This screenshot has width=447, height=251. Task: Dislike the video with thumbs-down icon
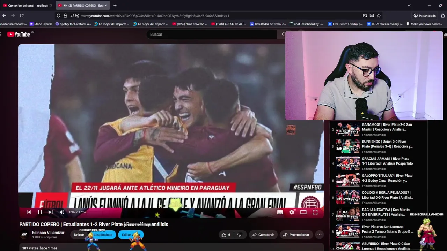(x=240, y=235)
